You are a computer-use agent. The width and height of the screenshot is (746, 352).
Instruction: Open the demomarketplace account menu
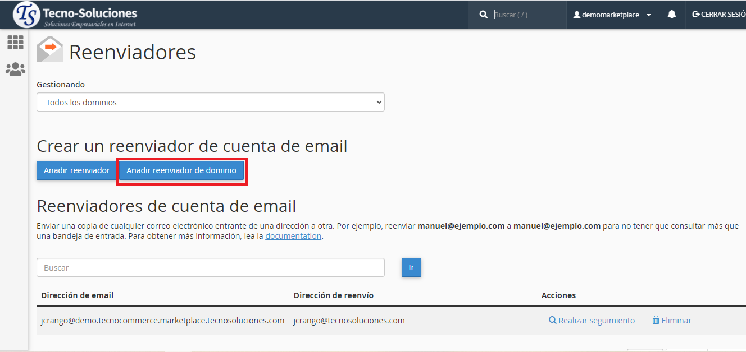(612, 15)
